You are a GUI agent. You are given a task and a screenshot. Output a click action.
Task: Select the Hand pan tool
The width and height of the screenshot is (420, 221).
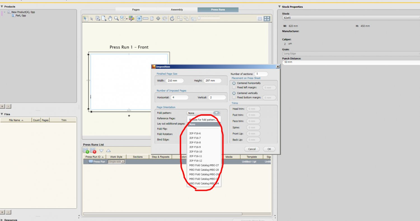coord(110,18)
